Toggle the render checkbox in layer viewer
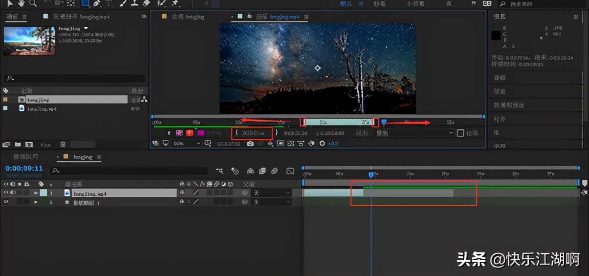 coord(460,133)
